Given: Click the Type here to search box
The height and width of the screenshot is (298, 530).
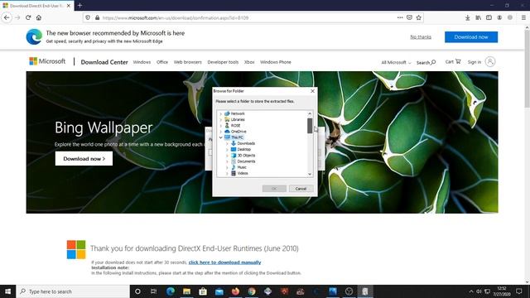Looking at the screenshot, I should (73, 291).
